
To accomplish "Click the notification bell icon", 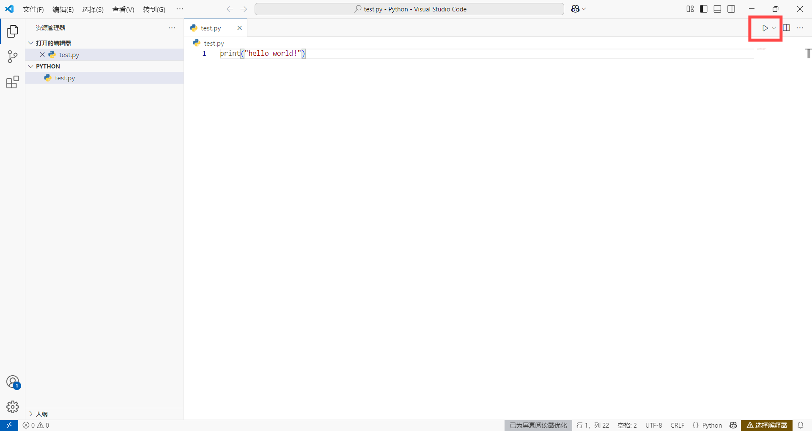I will pyautogui.click(x=801, y=425).
